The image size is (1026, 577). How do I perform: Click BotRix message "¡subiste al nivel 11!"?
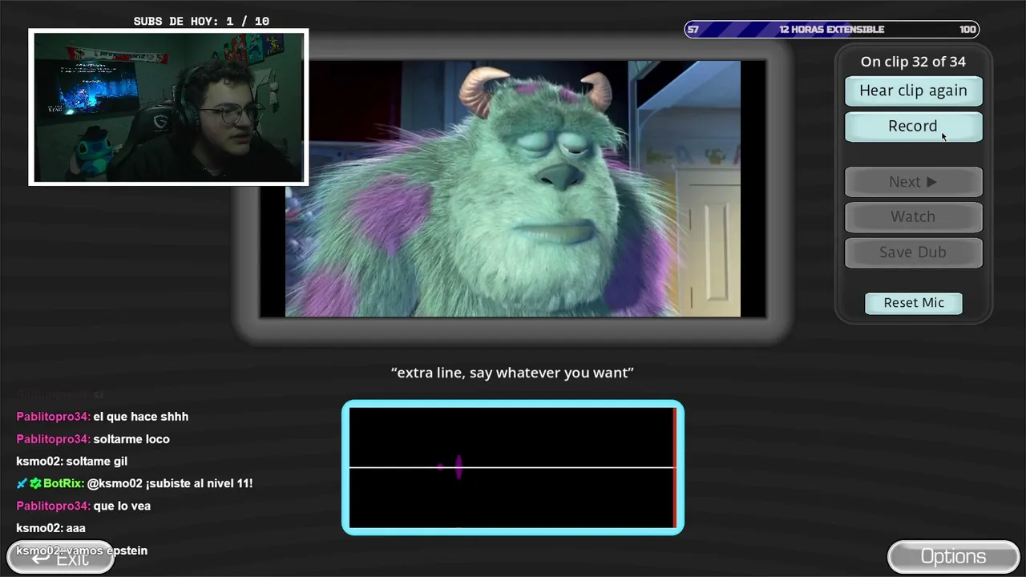coord(200,483)
